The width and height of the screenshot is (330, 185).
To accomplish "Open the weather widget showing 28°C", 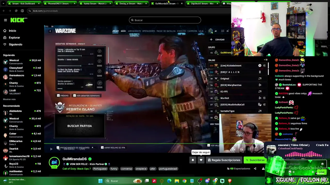I will (x=14, y=181).
